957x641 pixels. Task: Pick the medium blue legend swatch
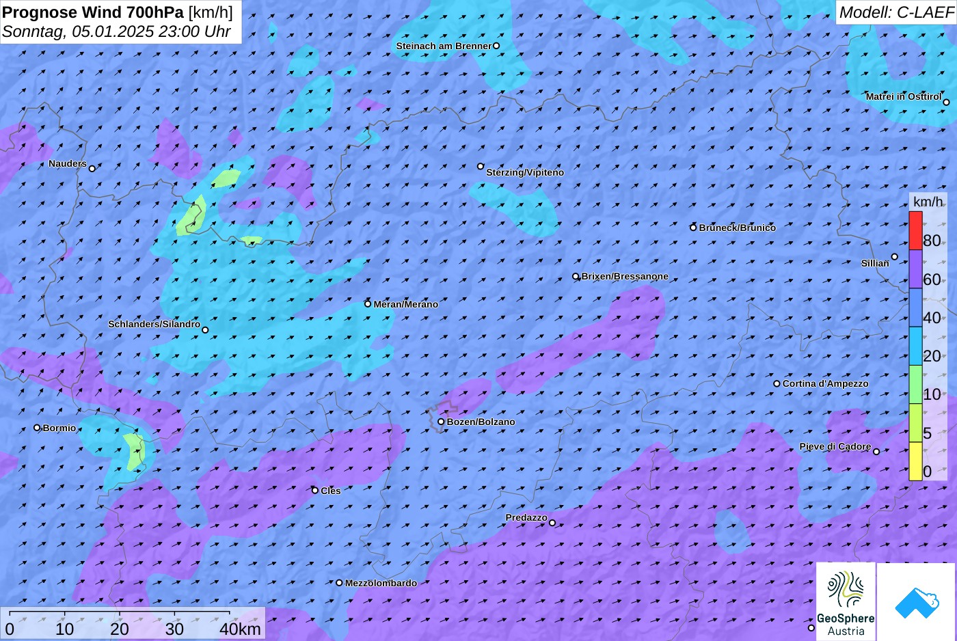coord(915,308)
